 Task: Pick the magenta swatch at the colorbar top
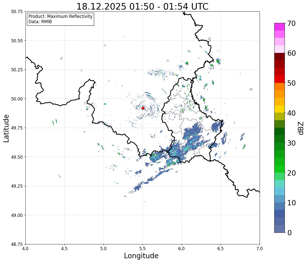pyautogui.click(x=280, y=27)
